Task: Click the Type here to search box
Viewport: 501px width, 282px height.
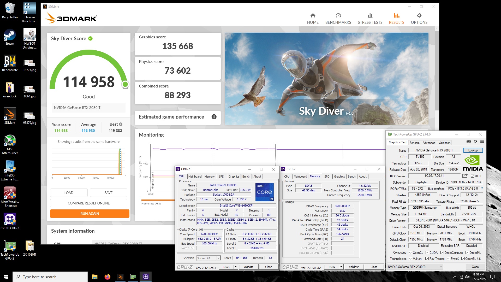Action: 50,277
